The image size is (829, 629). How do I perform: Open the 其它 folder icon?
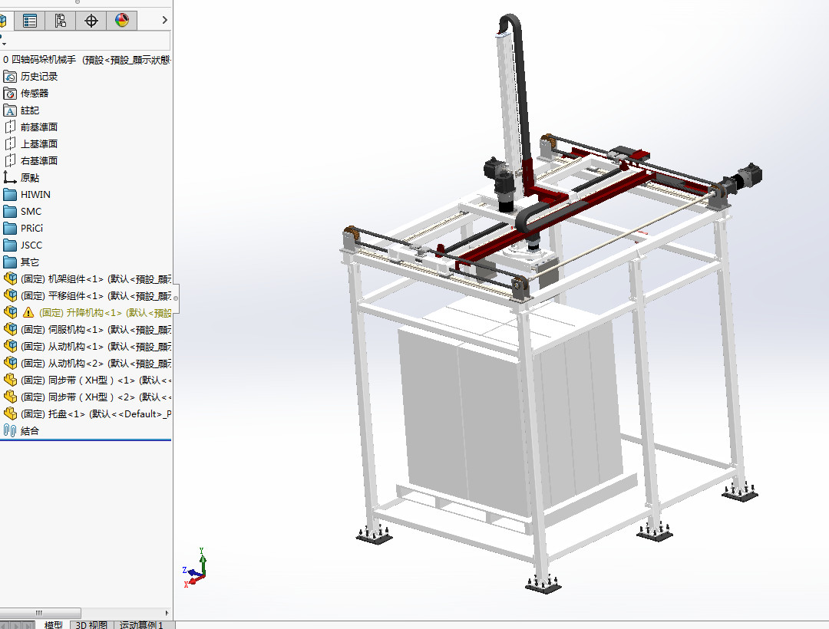[9, 262]
